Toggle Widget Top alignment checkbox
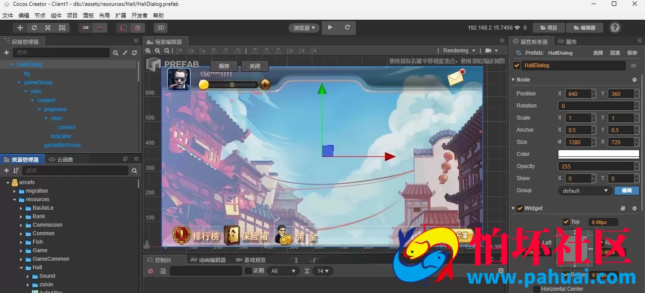The image size is (645, 293). (x=566, y=222)
